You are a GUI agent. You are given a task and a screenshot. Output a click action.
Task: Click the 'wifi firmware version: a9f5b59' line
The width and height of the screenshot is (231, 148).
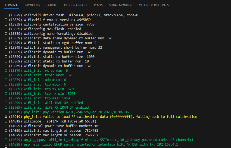48,20
